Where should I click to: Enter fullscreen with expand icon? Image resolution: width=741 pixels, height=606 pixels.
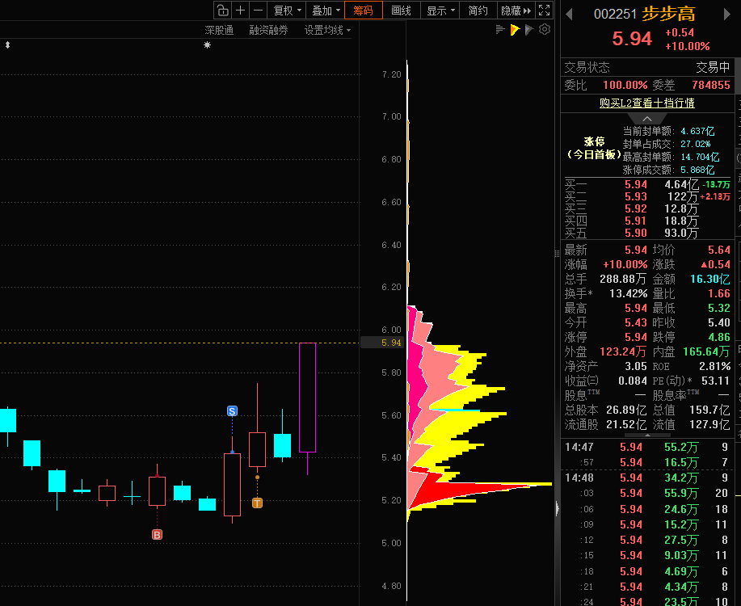[545, 10]
